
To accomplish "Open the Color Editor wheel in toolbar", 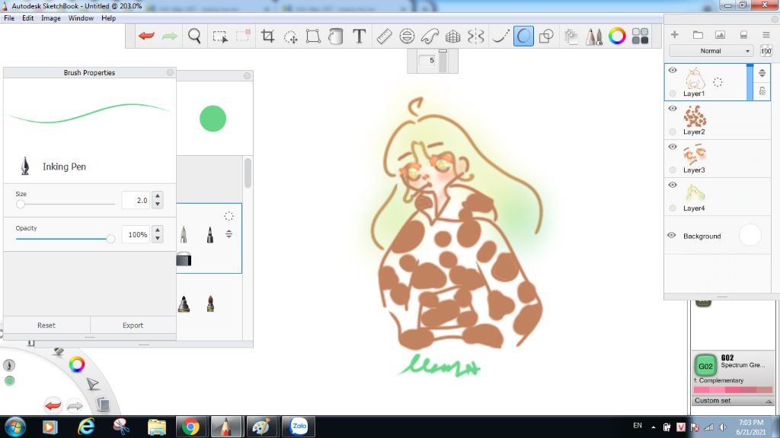I will coord(617,36).
